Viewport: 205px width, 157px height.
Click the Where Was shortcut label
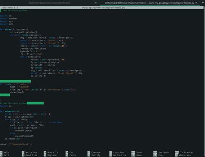(185, 155)
